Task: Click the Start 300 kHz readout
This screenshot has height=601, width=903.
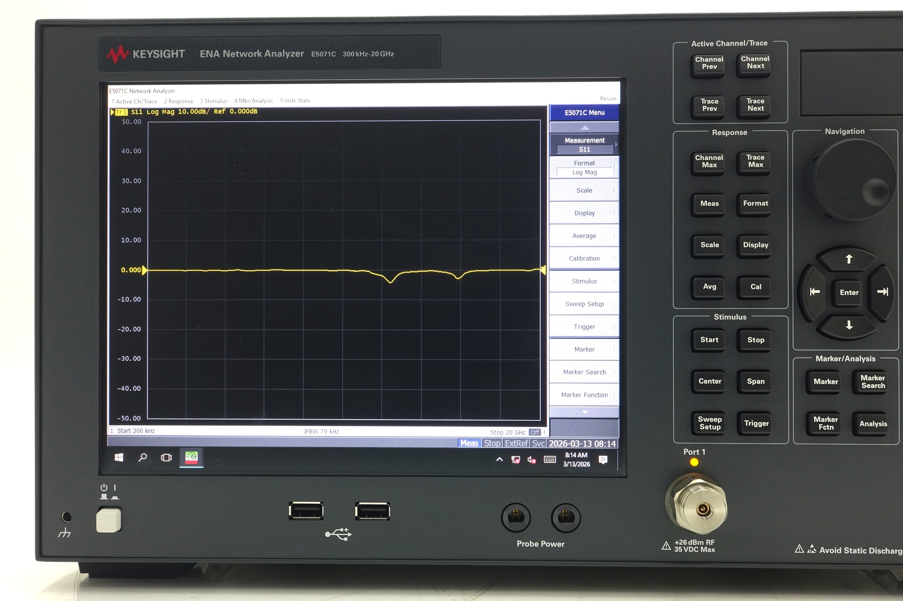Action: click(x=136, y=431)
